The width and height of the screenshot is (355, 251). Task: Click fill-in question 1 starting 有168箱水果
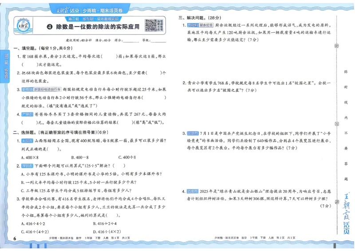pyautogui.click(x=91, y=60)
